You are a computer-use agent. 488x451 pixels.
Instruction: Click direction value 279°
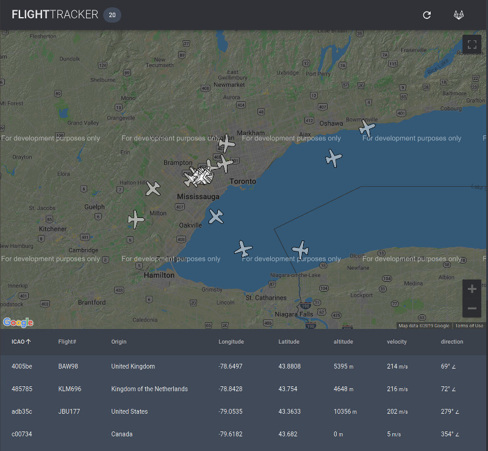click(450, 411)
